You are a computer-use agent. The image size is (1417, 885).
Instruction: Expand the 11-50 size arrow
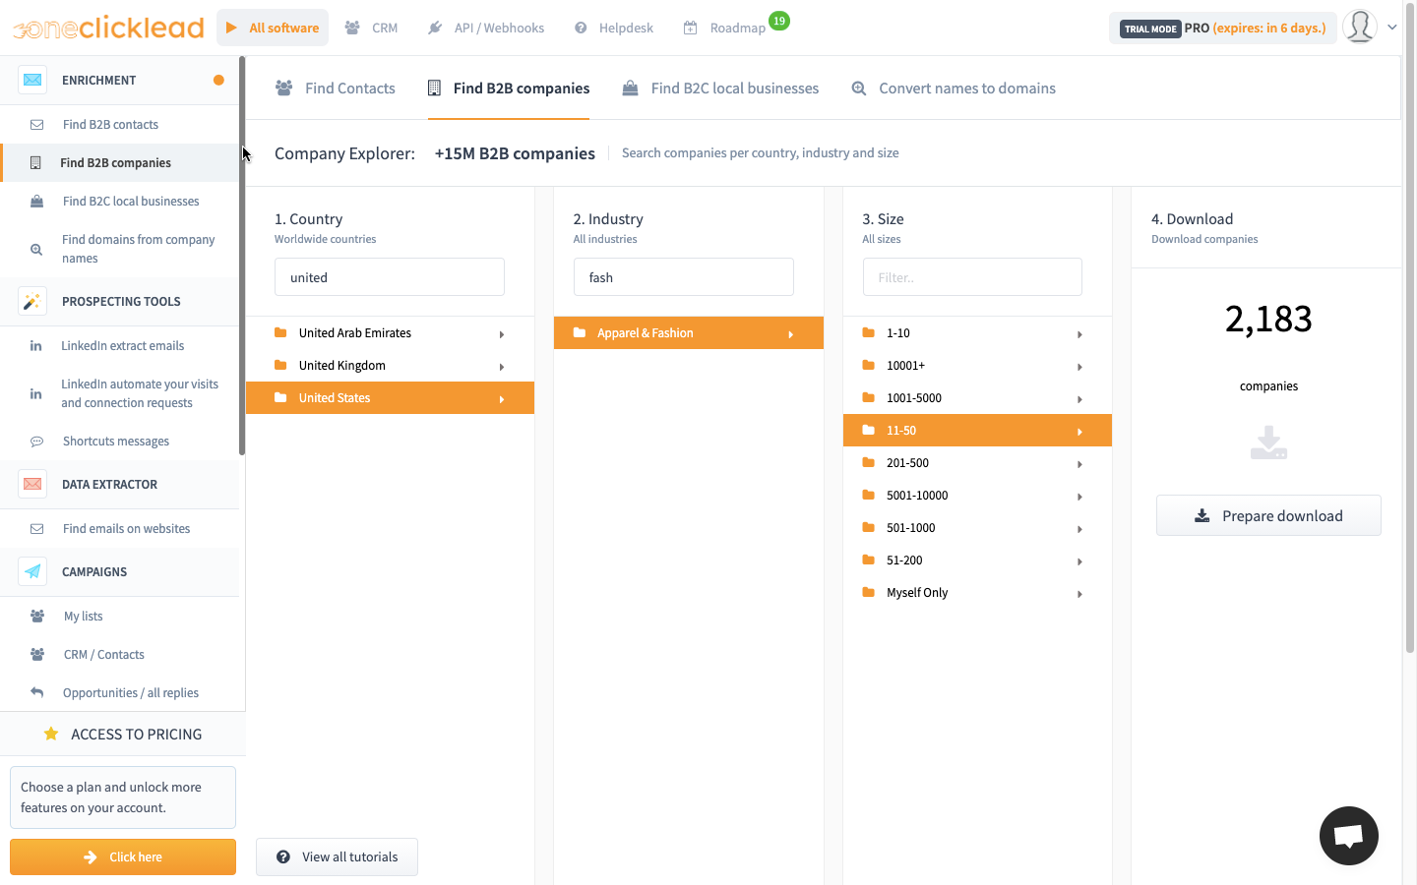coord(1079,432)
